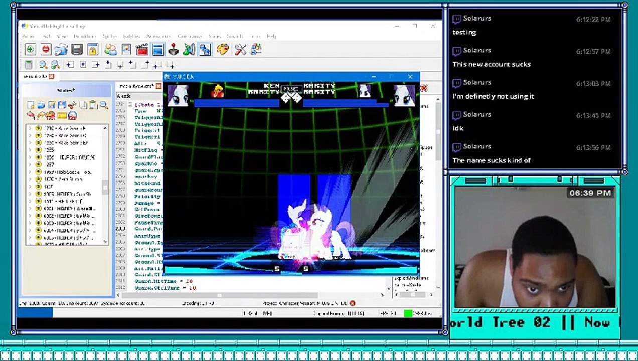Click the red status icon beside Project text
Image resolution: width=638 pixels, height=361 pixels.
pyautogui.click(x=352, y=303)
